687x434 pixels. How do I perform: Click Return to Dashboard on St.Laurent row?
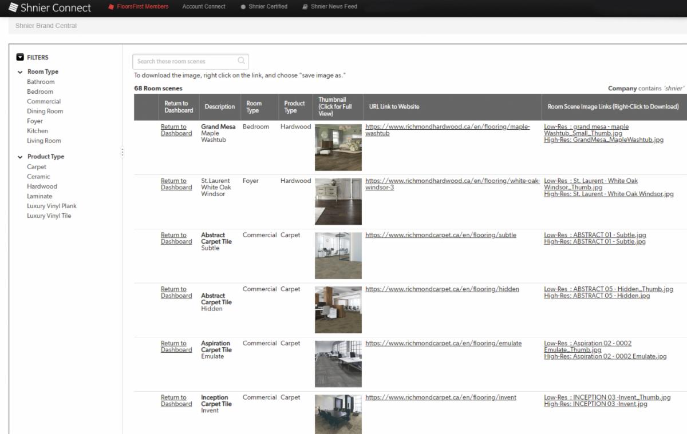point(176,184)
